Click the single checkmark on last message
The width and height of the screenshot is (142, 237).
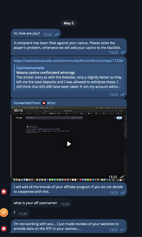tap(122, 230)
